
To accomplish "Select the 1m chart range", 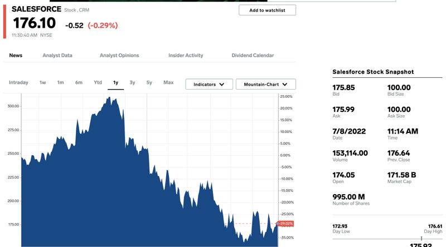I will tap(61, 82).
